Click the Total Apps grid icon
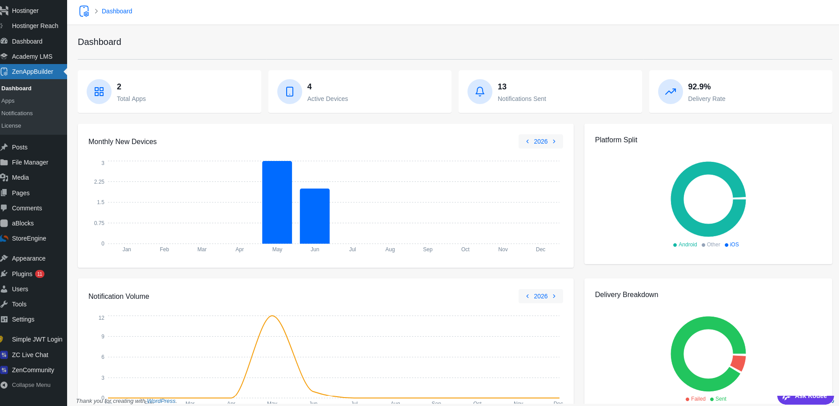Image resolution: width=839 pixels, height=406 pixels. coord(99,92)
